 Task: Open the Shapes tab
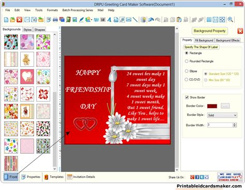tap(39, 30)
